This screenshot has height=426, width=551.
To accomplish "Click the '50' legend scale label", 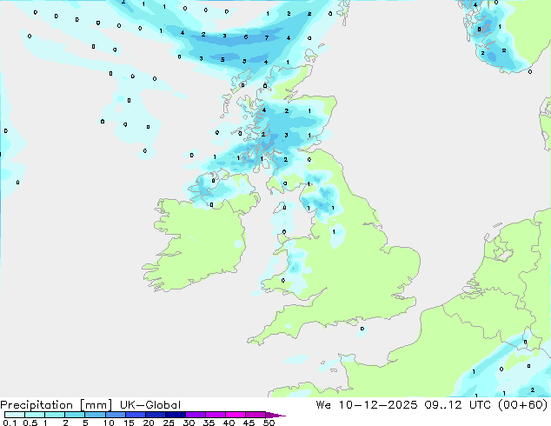I will [269, 423].
